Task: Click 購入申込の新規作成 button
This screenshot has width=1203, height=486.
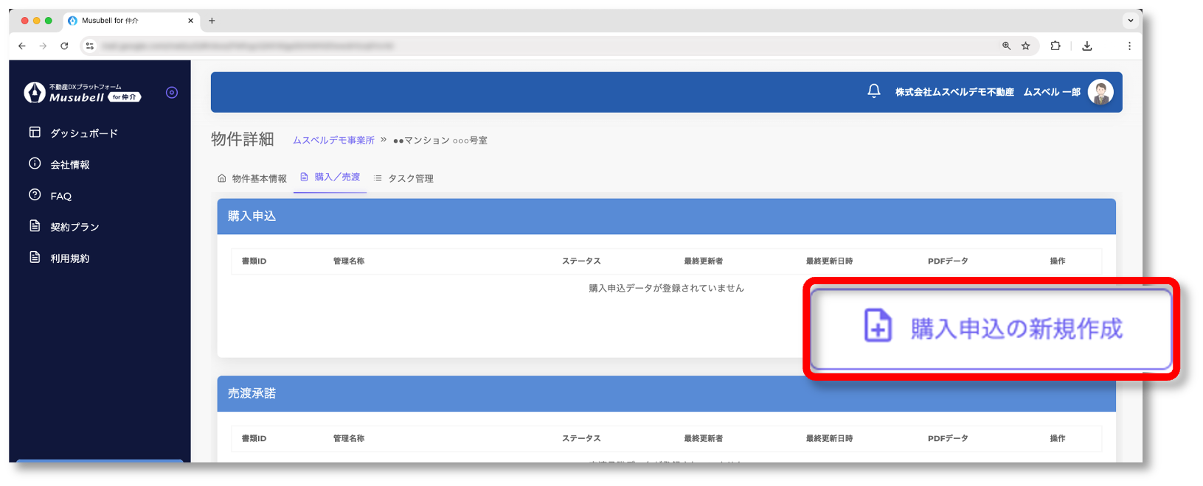Action: tap(991, 328)
